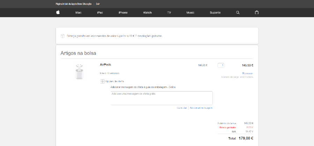
Task: Open the search magnifier icon
Action: pyautogui.click(x=238, y=13)
